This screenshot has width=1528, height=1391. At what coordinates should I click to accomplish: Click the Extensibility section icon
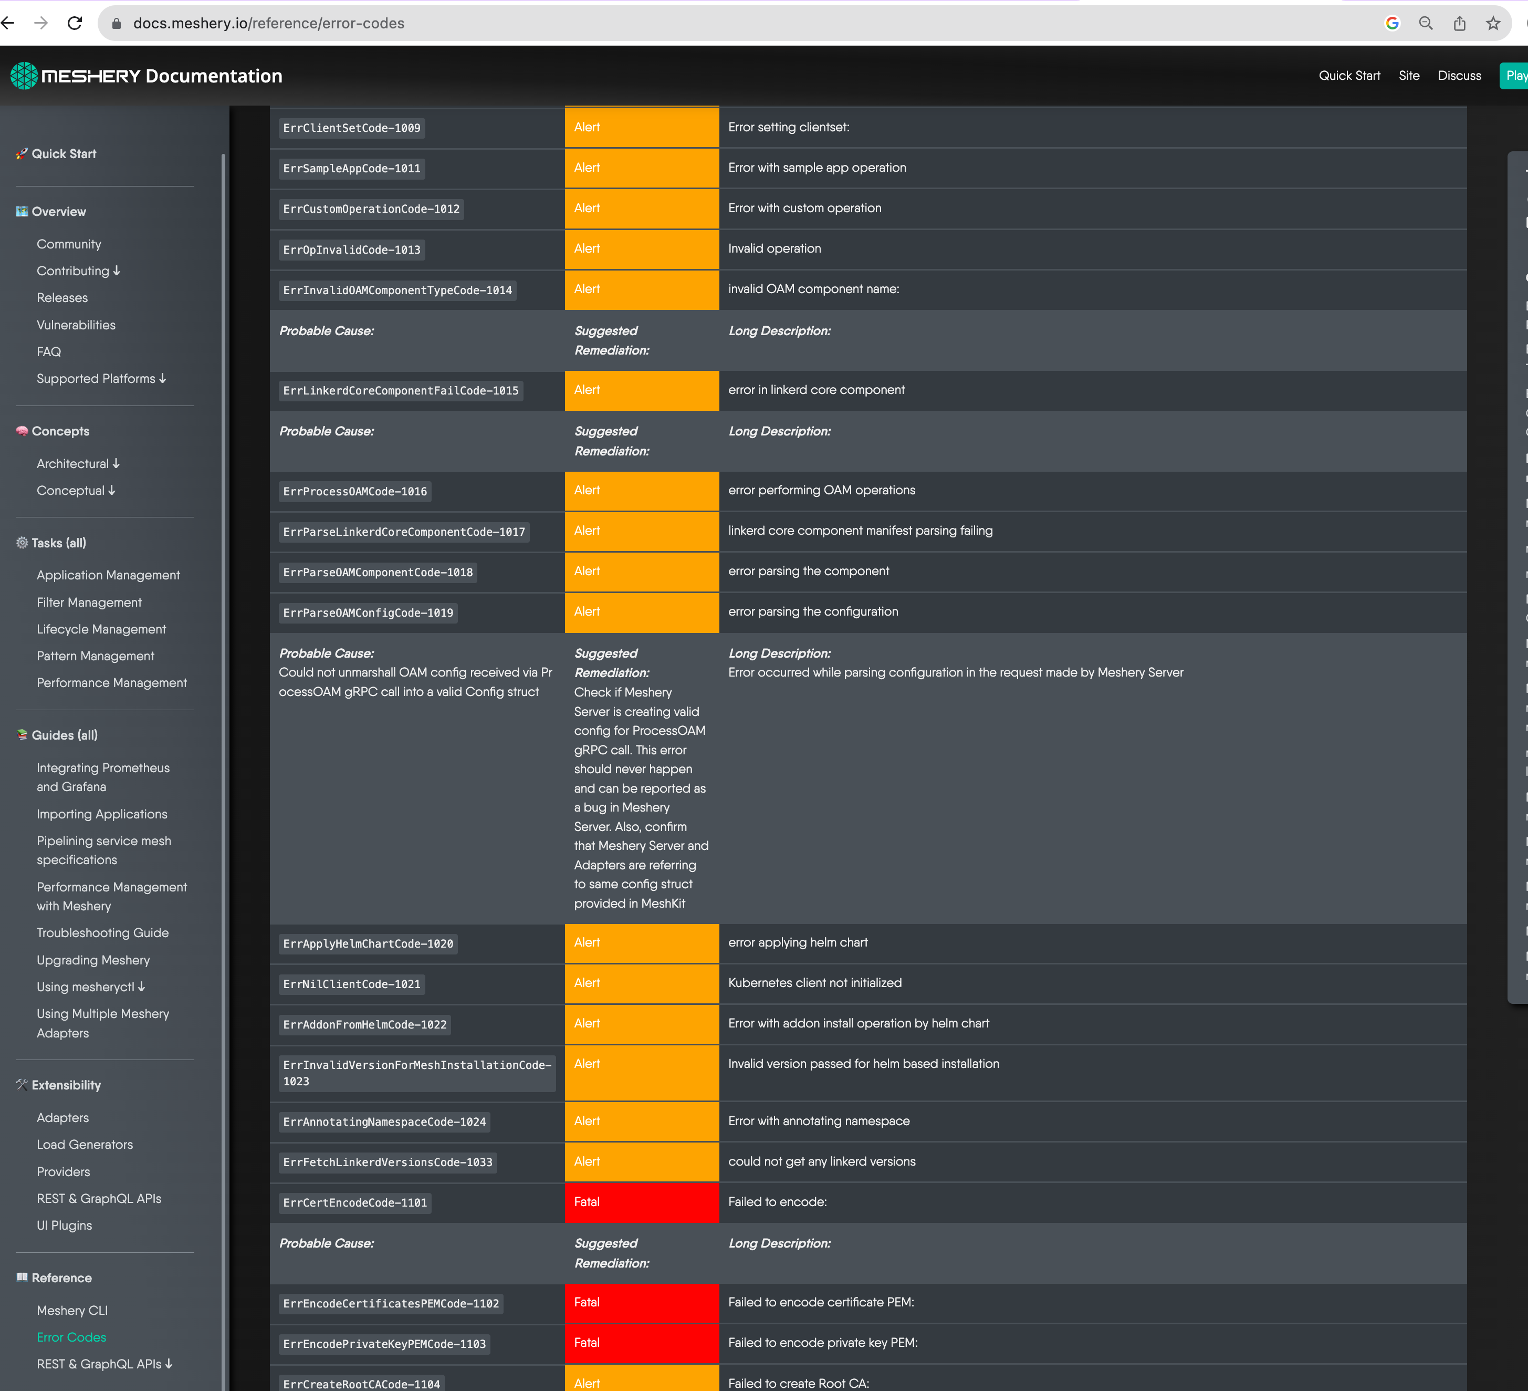(x=21, y=1085)
